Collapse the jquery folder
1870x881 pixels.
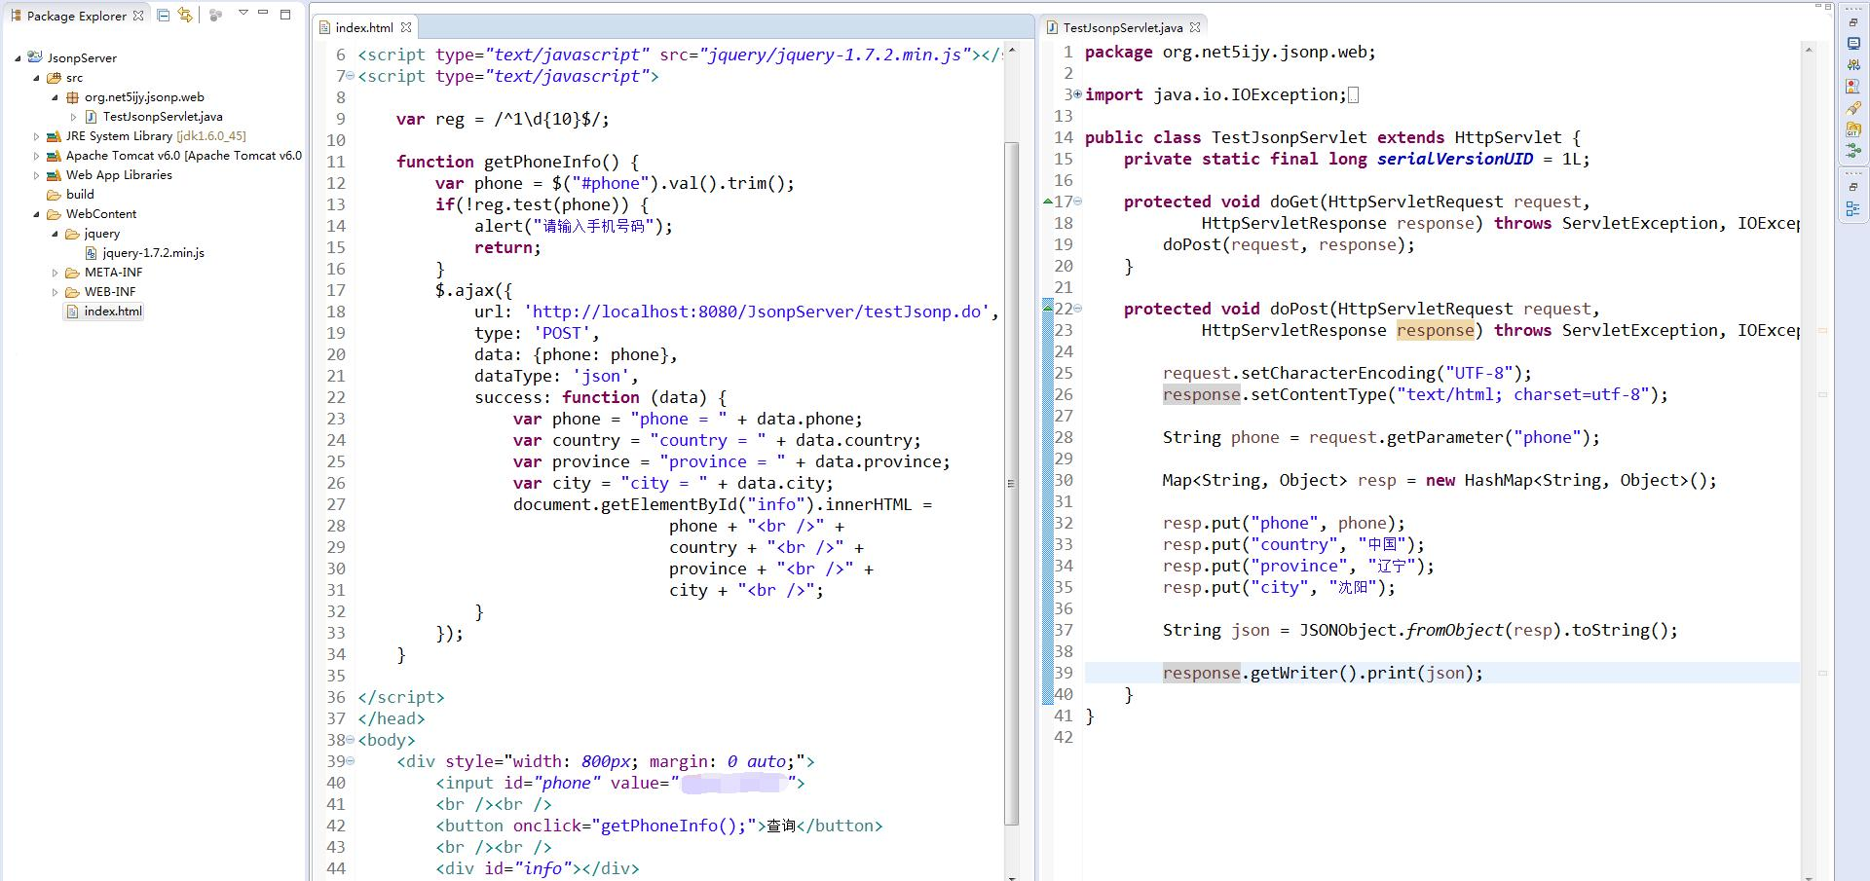coord(55,234)
